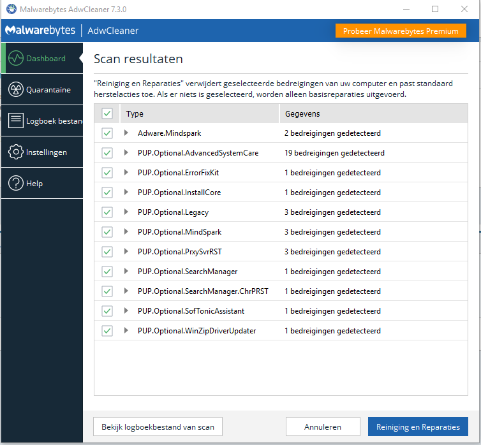The height and width of the screenshot is (445, 481).
Task: Expand the PUP.Optional.Legacy threat details
Action: pos(126,212)
